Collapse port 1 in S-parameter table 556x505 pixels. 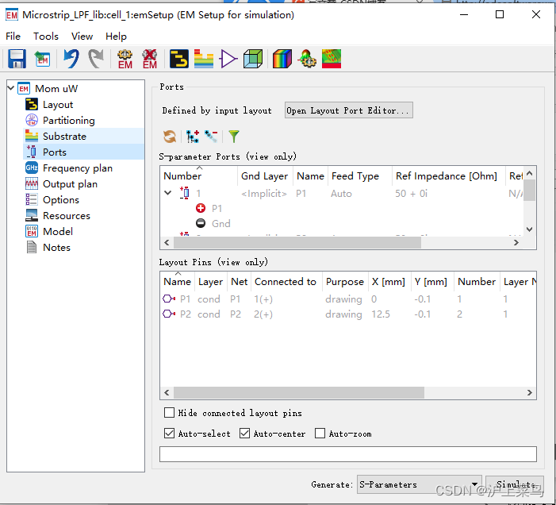tap(167, 193)
